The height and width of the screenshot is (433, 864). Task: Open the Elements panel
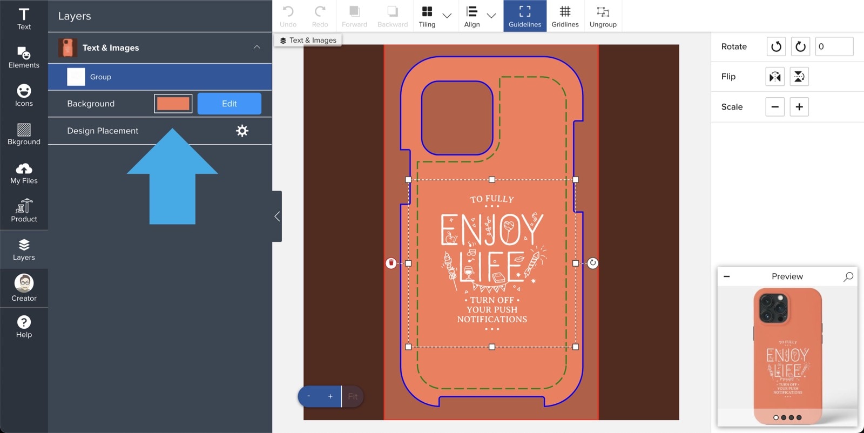click(24, 57)
